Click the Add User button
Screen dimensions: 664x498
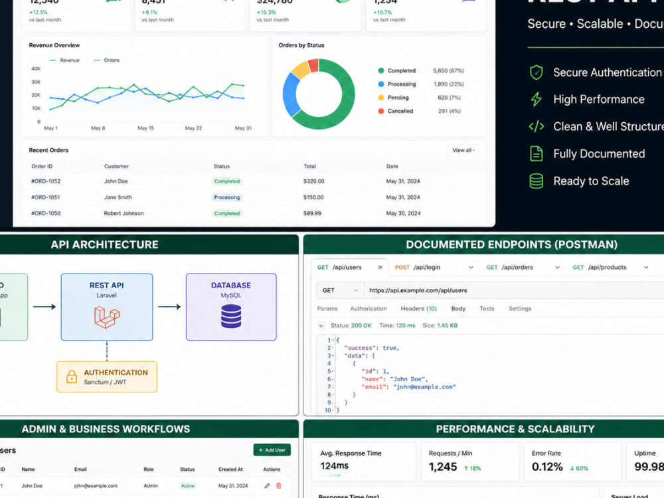pos(272,450)
